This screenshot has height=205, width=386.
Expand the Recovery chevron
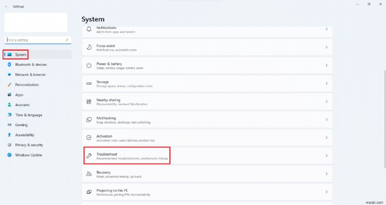tap(327, 174)
